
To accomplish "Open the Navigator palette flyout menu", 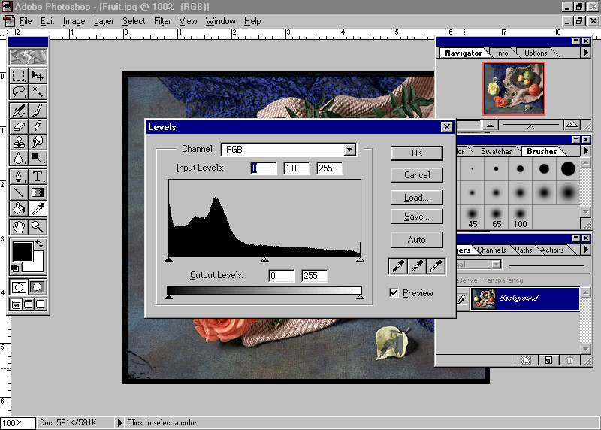I will tap(586, 52).
